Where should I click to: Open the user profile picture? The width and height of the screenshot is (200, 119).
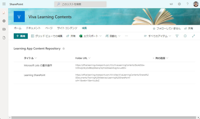196,4
